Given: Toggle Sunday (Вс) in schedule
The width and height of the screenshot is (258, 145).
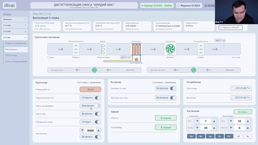Looking at the screenshot, I should coord(248,136).
